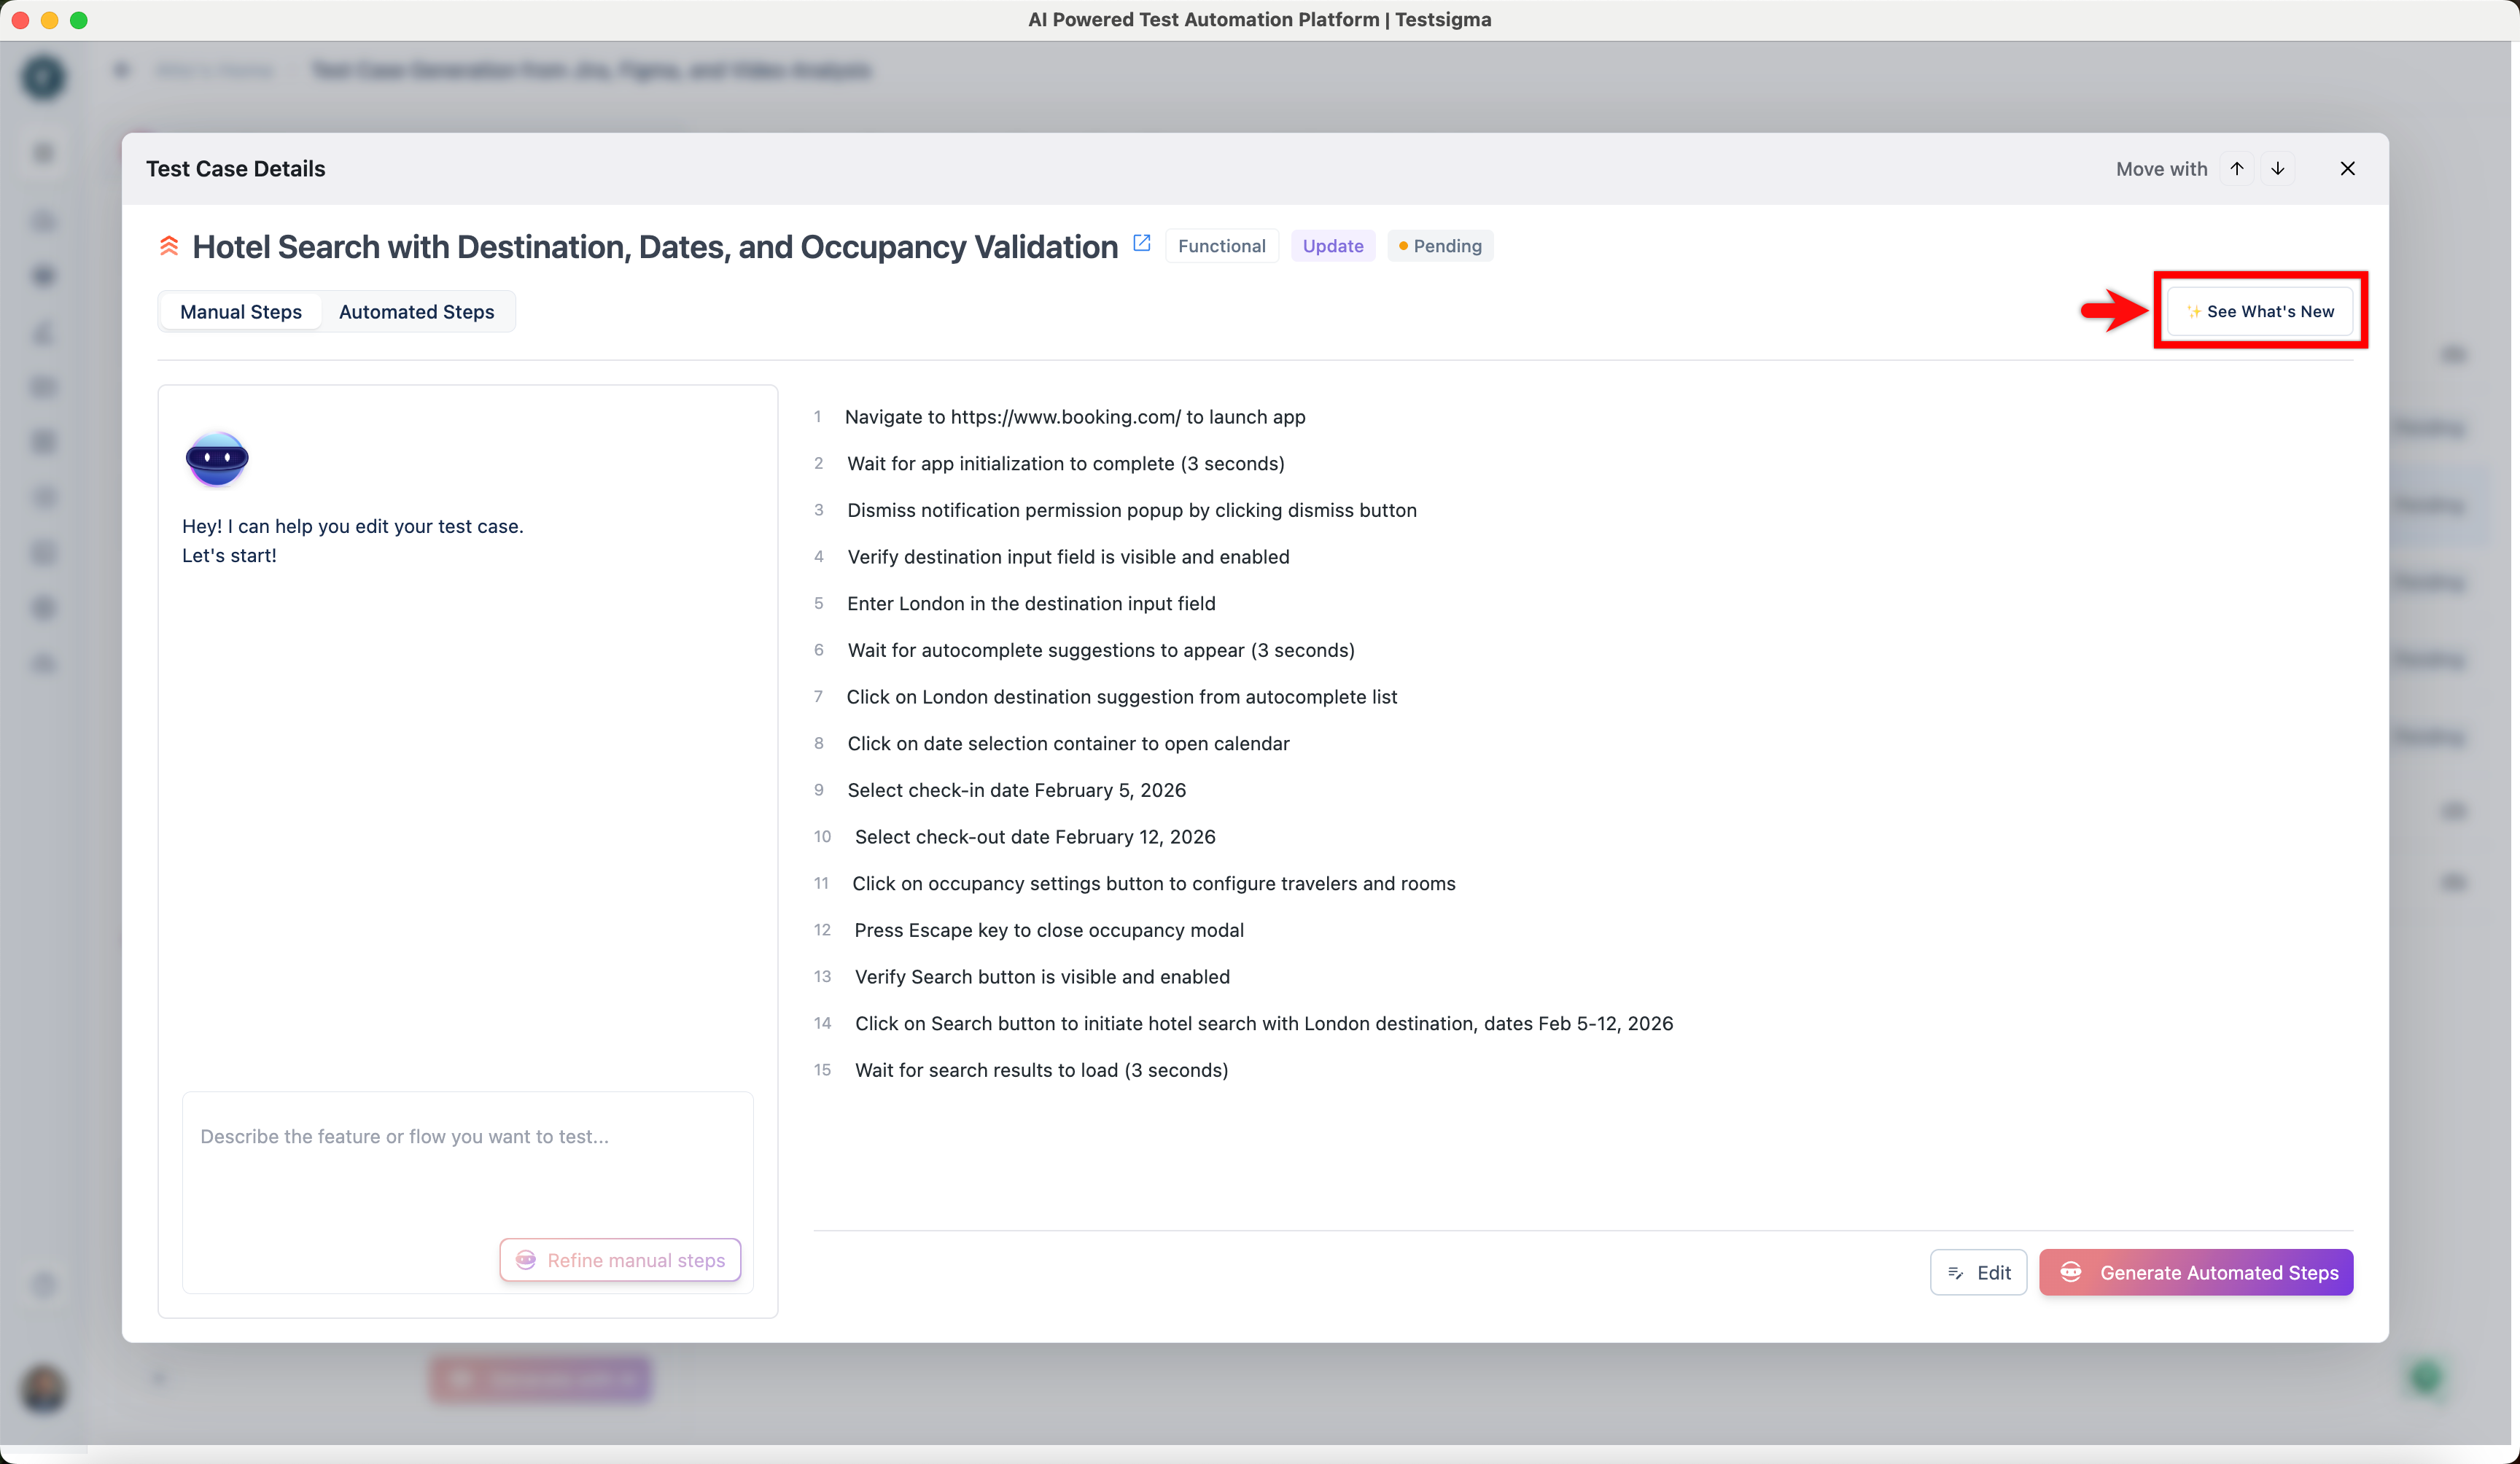Screen dimensions: 2520x1464
Task: Select the Manual Steps tab
Action: tap(241, 312)
